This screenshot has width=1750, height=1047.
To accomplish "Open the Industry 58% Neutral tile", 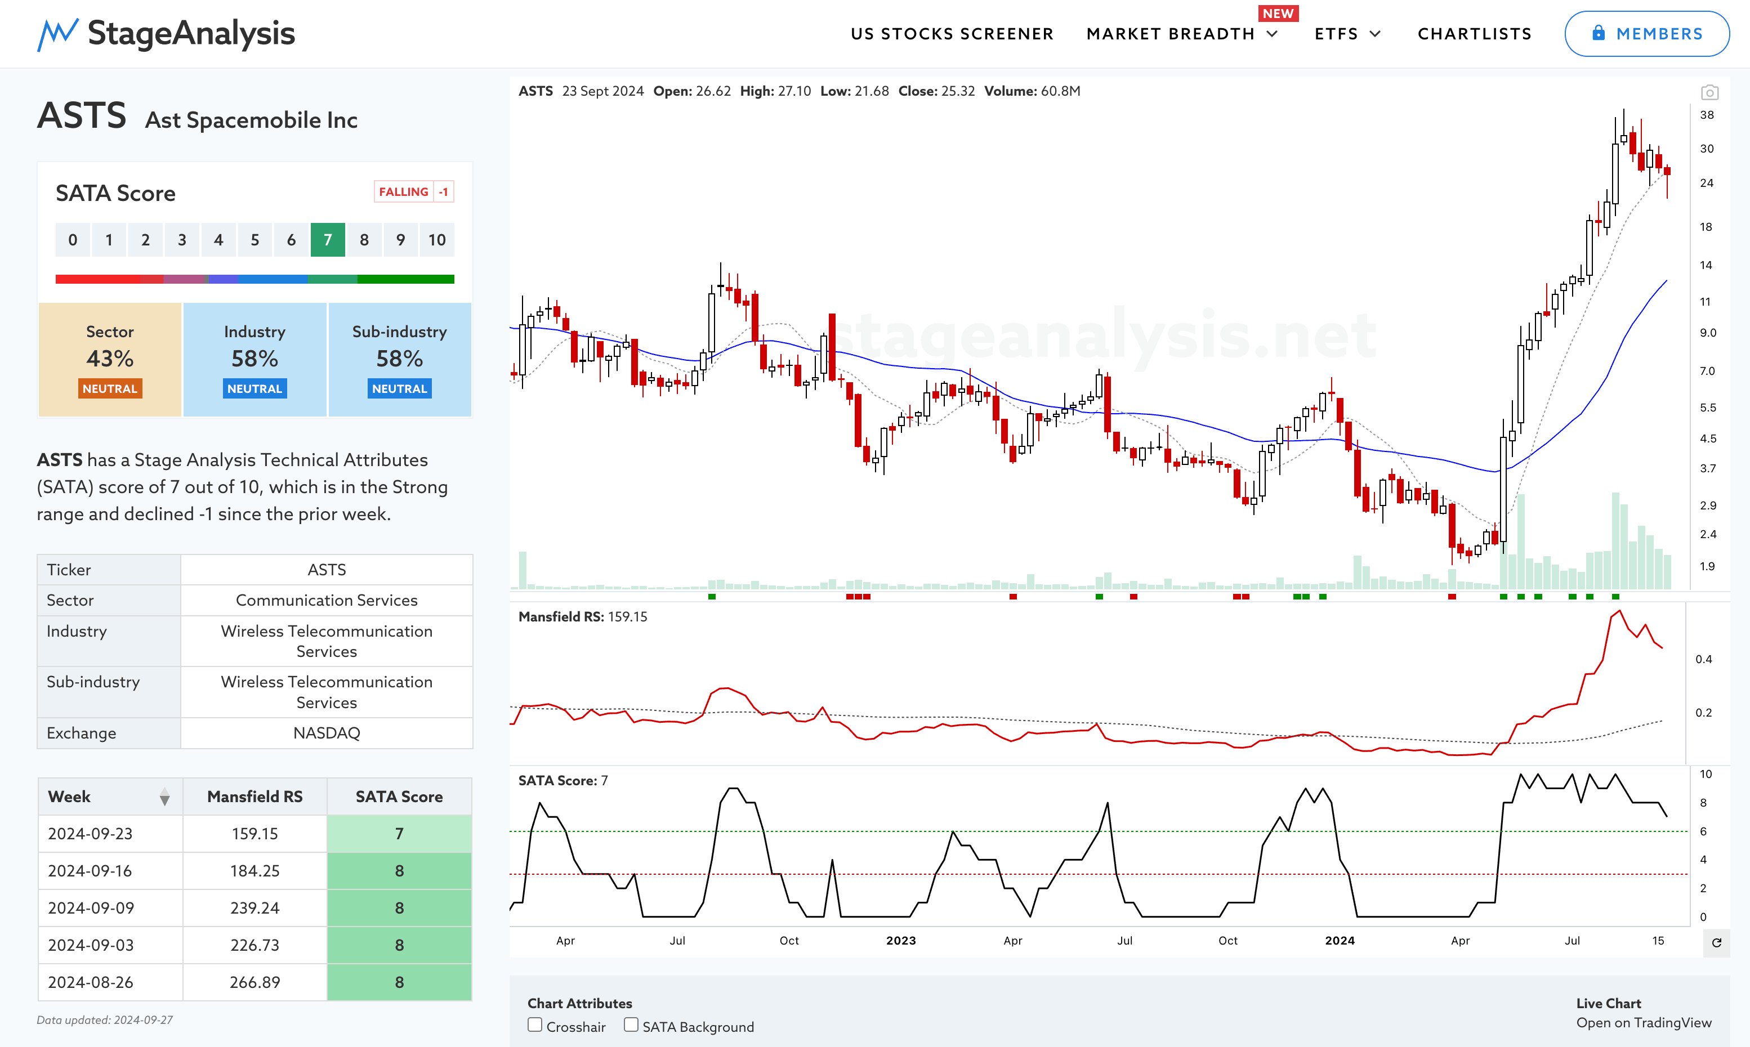I will [255, 360].
